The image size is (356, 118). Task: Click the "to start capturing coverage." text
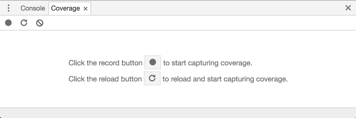tap(207, 63)
